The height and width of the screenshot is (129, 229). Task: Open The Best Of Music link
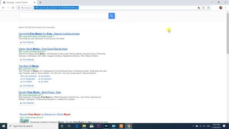pyautogui.click(x=29, y=66)
